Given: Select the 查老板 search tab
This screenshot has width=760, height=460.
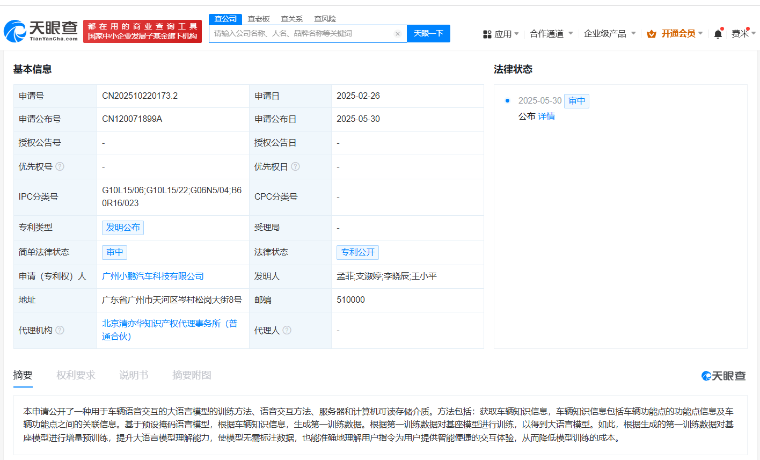Looking at the screenshot, I should tap(259, 19).
